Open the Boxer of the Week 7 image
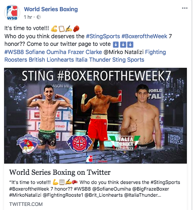 point(95,116)
